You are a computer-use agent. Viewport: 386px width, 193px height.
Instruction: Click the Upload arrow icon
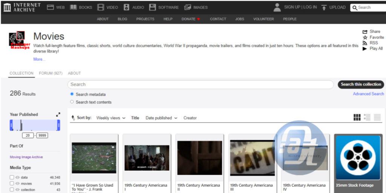(x=324, y=8)
